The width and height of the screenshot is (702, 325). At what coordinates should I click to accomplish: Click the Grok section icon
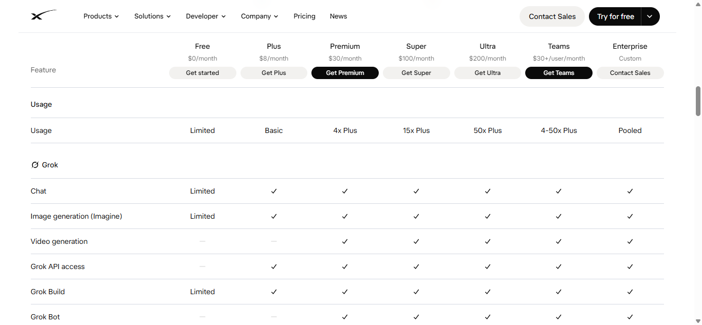(x=35, y=165)
